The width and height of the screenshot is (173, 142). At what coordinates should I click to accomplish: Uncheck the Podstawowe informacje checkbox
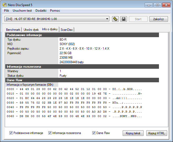(11, 133)
